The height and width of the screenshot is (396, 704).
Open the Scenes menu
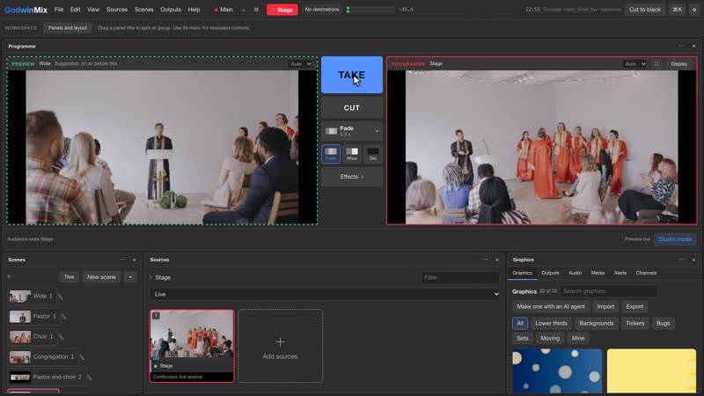coord(143,10)
